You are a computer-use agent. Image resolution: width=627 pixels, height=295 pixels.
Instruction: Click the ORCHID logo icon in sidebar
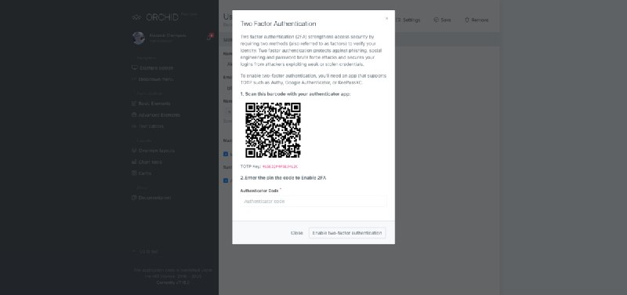pyautogui.click(x=136, y=17)
